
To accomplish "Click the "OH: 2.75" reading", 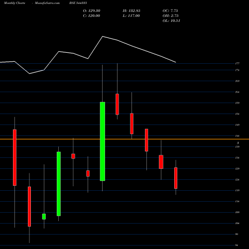I will pos(170,16).
